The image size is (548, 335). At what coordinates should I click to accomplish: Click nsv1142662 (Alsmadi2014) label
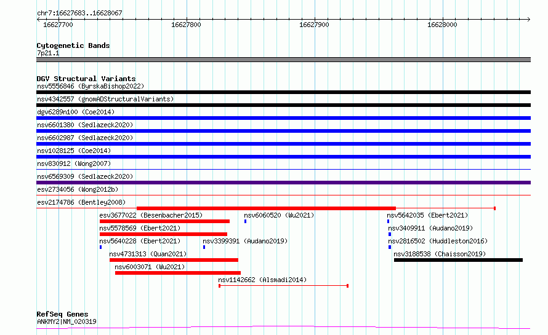(262, 280)
